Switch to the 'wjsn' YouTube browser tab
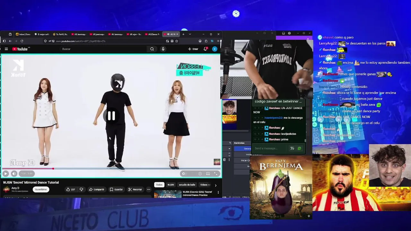 134,34
